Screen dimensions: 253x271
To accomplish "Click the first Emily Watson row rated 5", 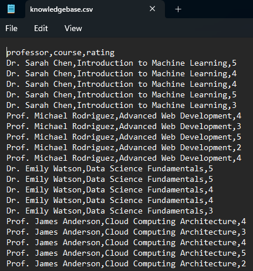I will [110, 169].
